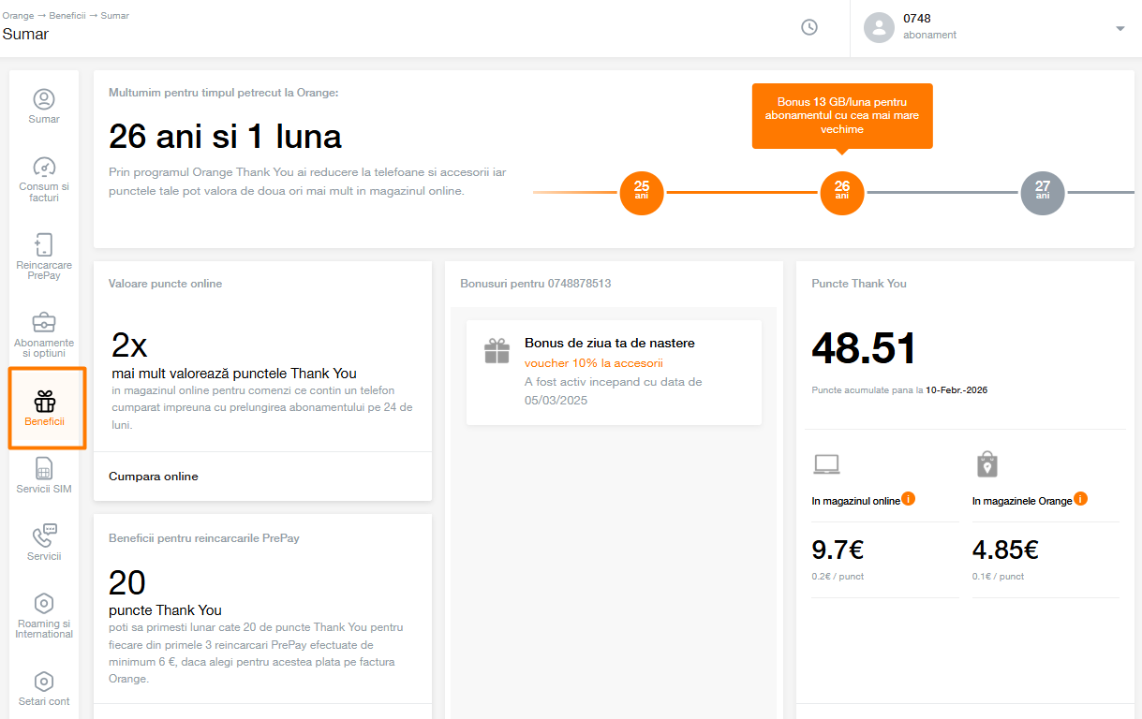Open Setari cont settings icon
The height and width of the screenshot is (719, 1142).
point(44,682)
